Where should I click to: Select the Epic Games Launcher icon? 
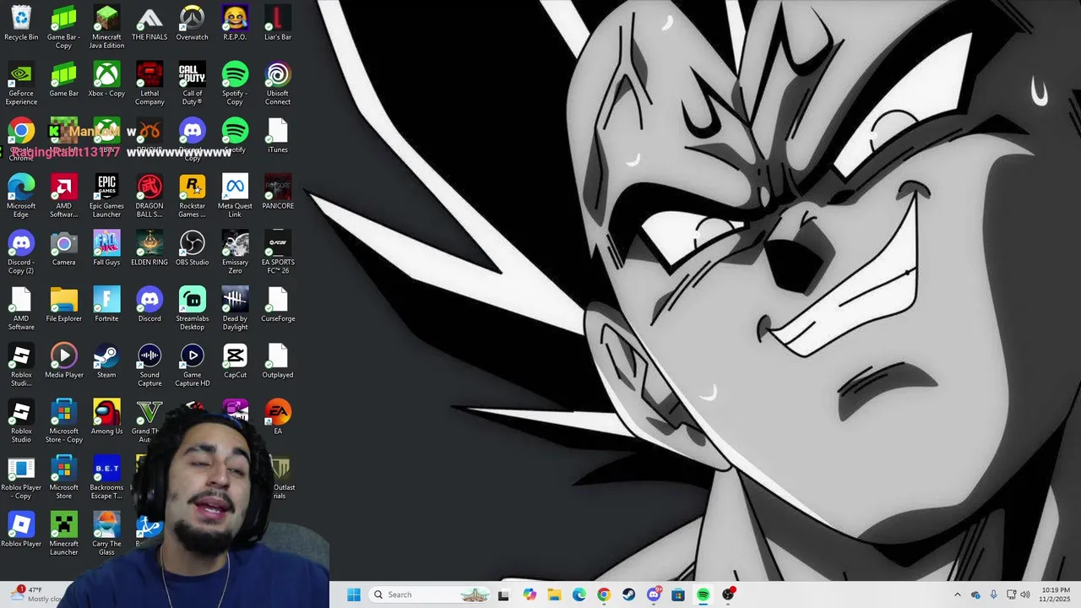[x=106, y=196]
